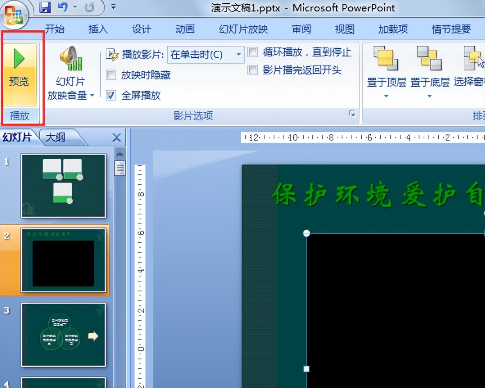Switch to the 视图 tab
Image resolution: width=485 pixels, height=388 pixels.
(344, 29)
